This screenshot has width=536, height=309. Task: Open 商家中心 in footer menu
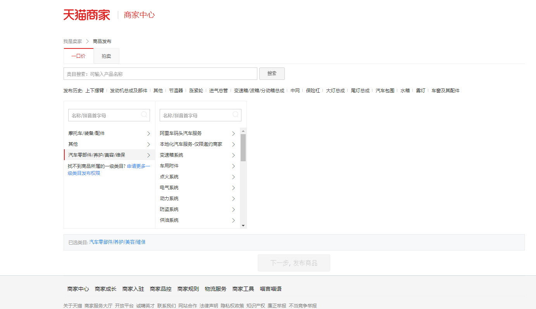(x=78, y=289)
